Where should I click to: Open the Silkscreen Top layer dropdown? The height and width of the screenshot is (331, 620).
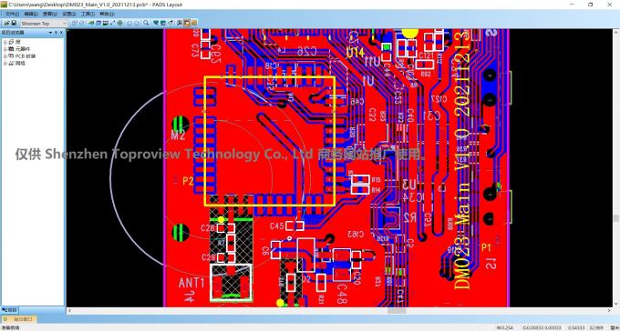[44, 24]
